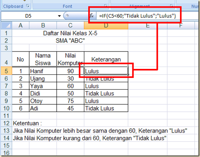
Task: Select column A header
Action: coord(20,25)
